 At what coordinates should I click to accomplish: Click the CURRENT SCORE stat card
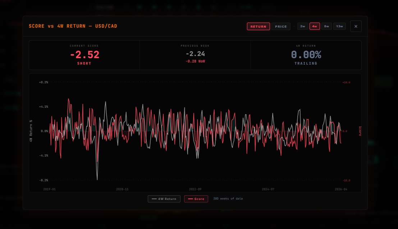[x=84, y=55]
